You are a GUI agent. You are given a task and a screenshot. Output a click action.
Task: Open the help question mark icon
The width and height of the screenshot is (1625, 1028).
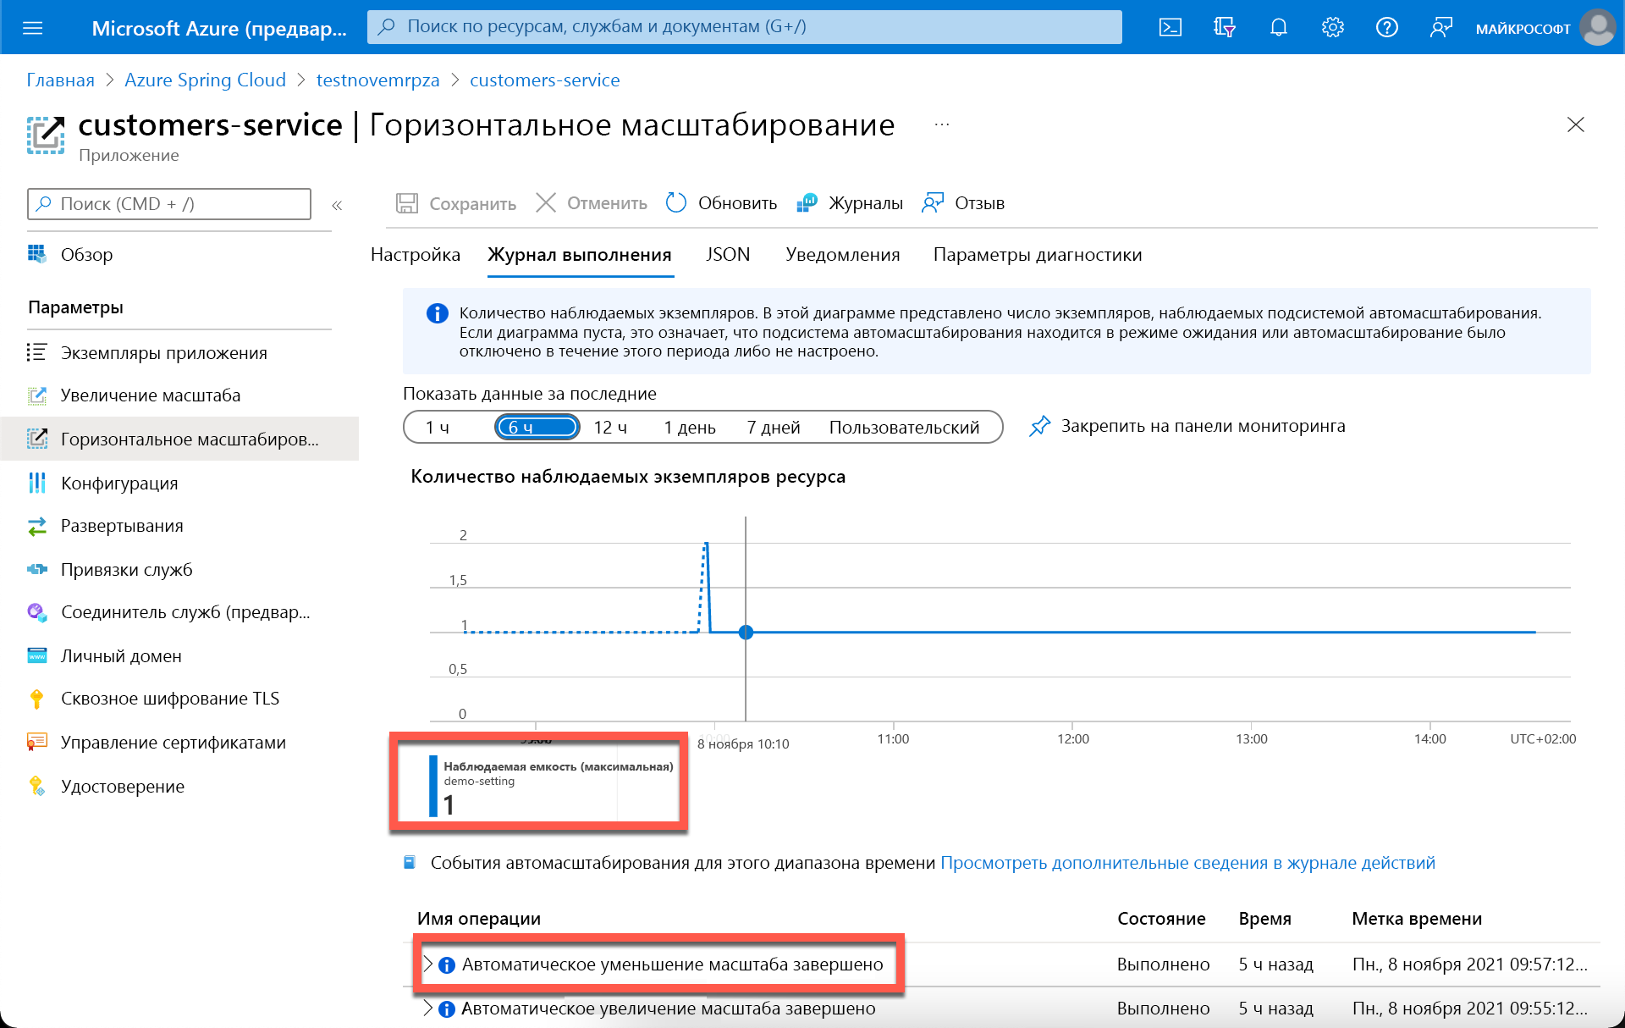(1386, 27)
